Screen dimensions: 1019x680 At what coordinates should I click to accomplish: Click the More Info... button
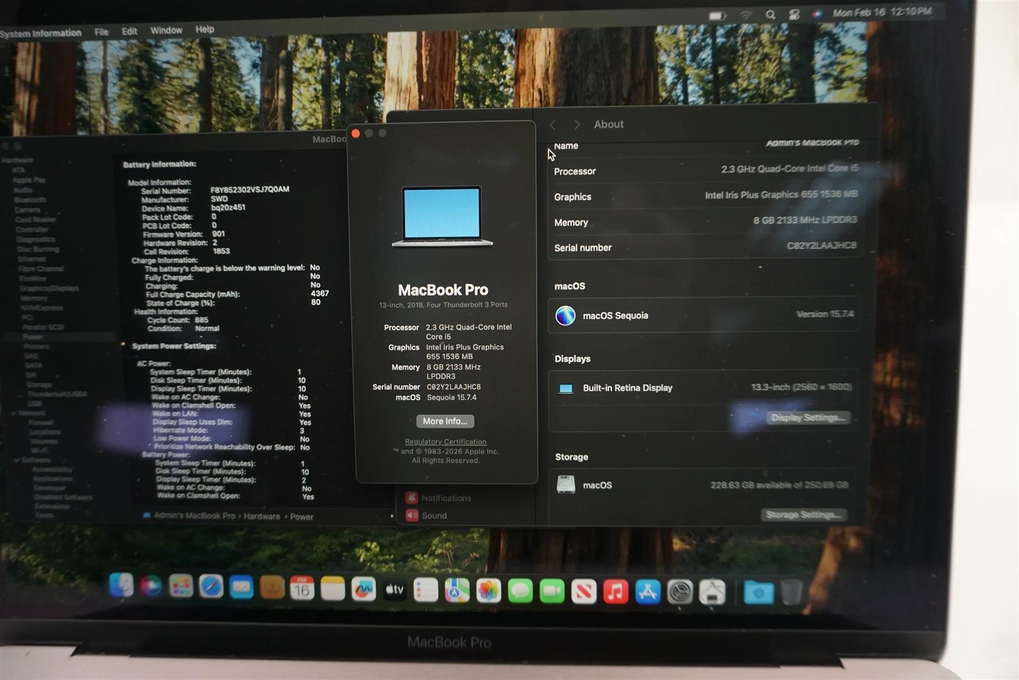coord(445,421)
